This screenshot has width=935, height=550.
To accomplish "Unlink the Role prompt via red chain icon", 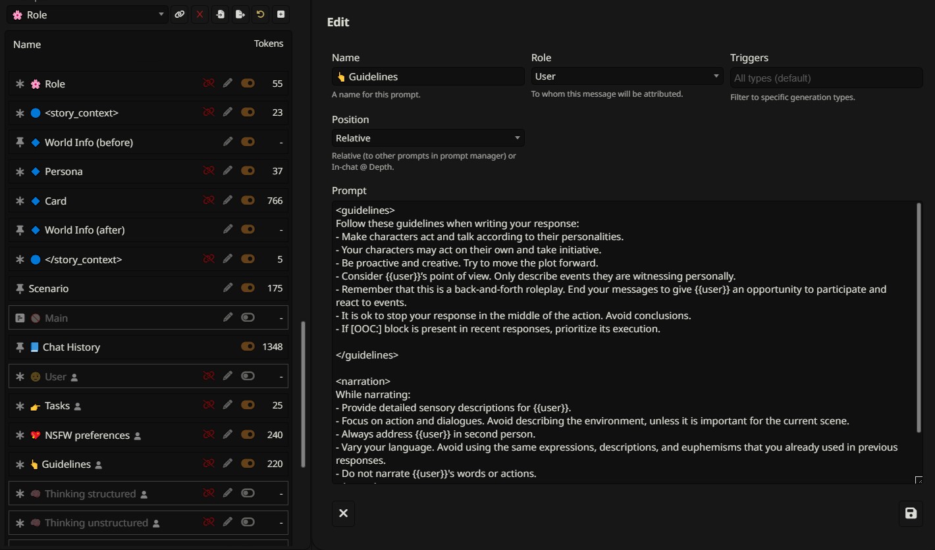I will coord(209,84).
